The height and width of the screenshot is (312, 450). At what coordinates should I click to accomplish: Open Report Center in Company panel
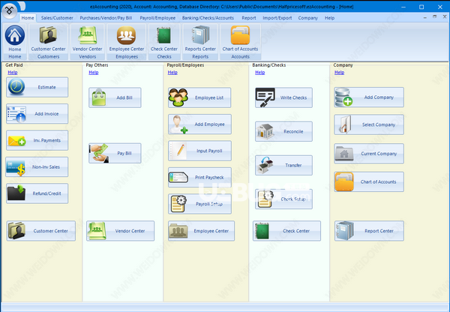pos(369,231)
